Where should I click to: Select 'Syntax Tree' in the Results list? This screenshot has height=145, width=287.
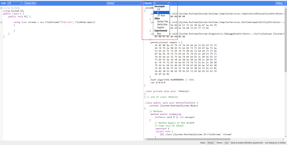tap(162, 22)
